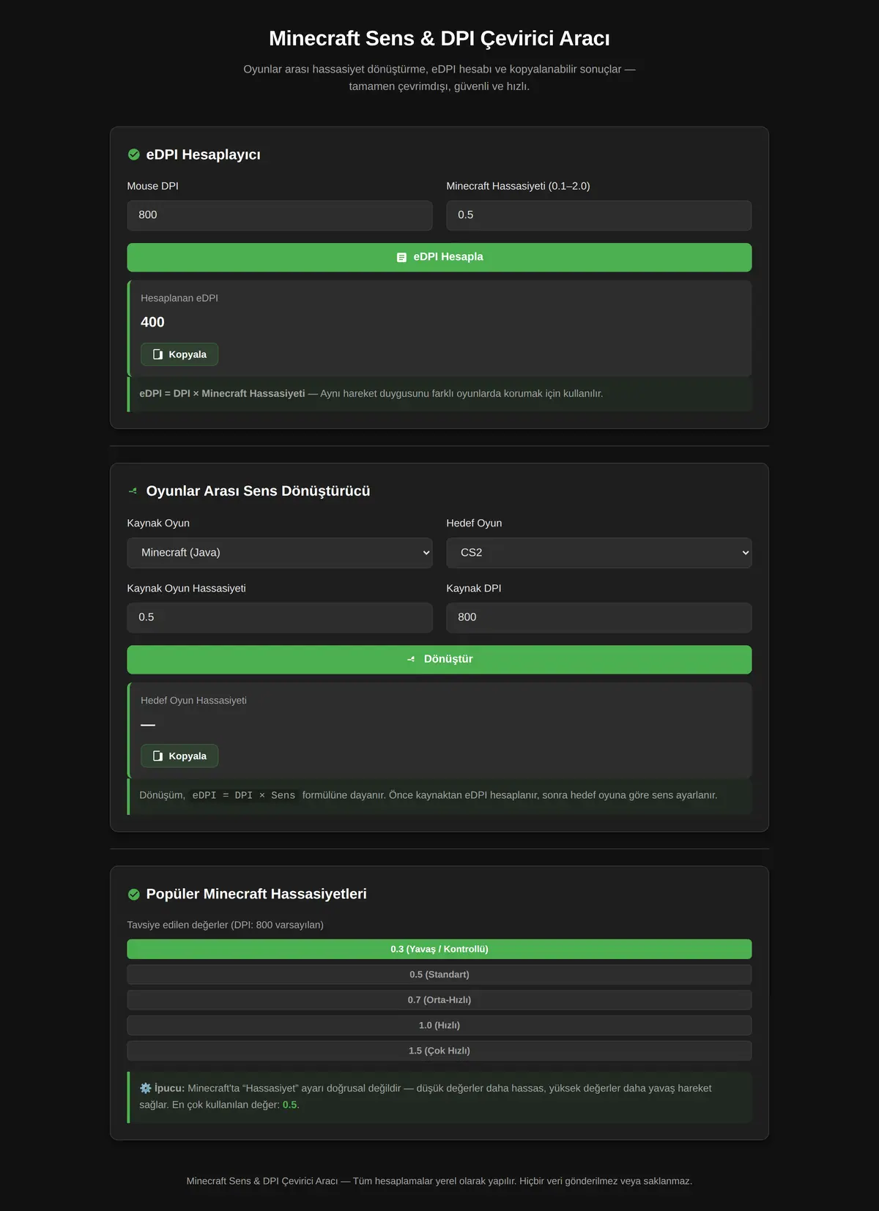Click the bold eDPI = DPI × Minecraft Hassasiyeti text
This screenshot has width=879, height=1211.
click(x=222, y=393)
